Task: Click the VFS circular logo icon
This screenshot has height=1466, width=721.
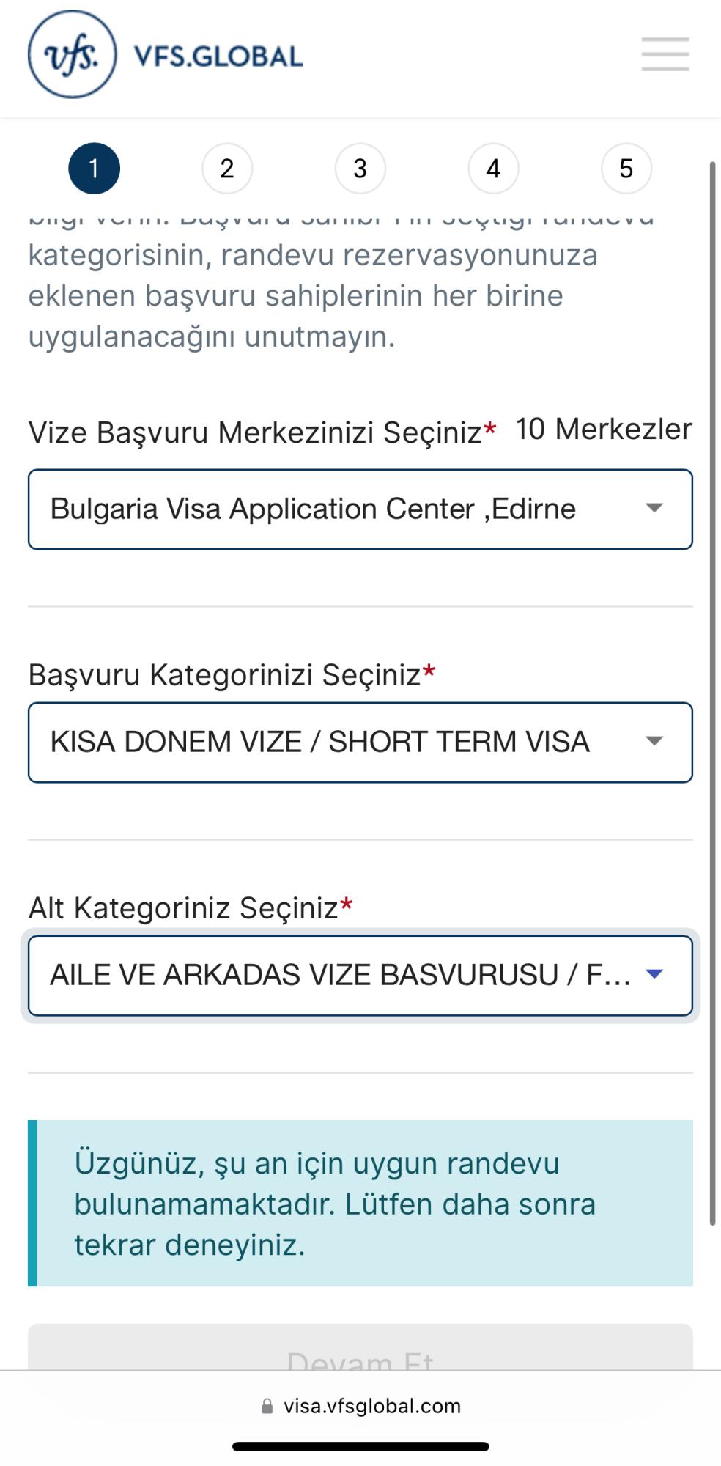Action: [72, 55]
